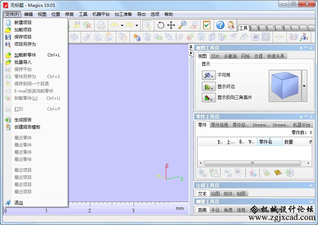Click the 数量 column header
Viewport: 318px width, 225px height.
click(295, 142)
